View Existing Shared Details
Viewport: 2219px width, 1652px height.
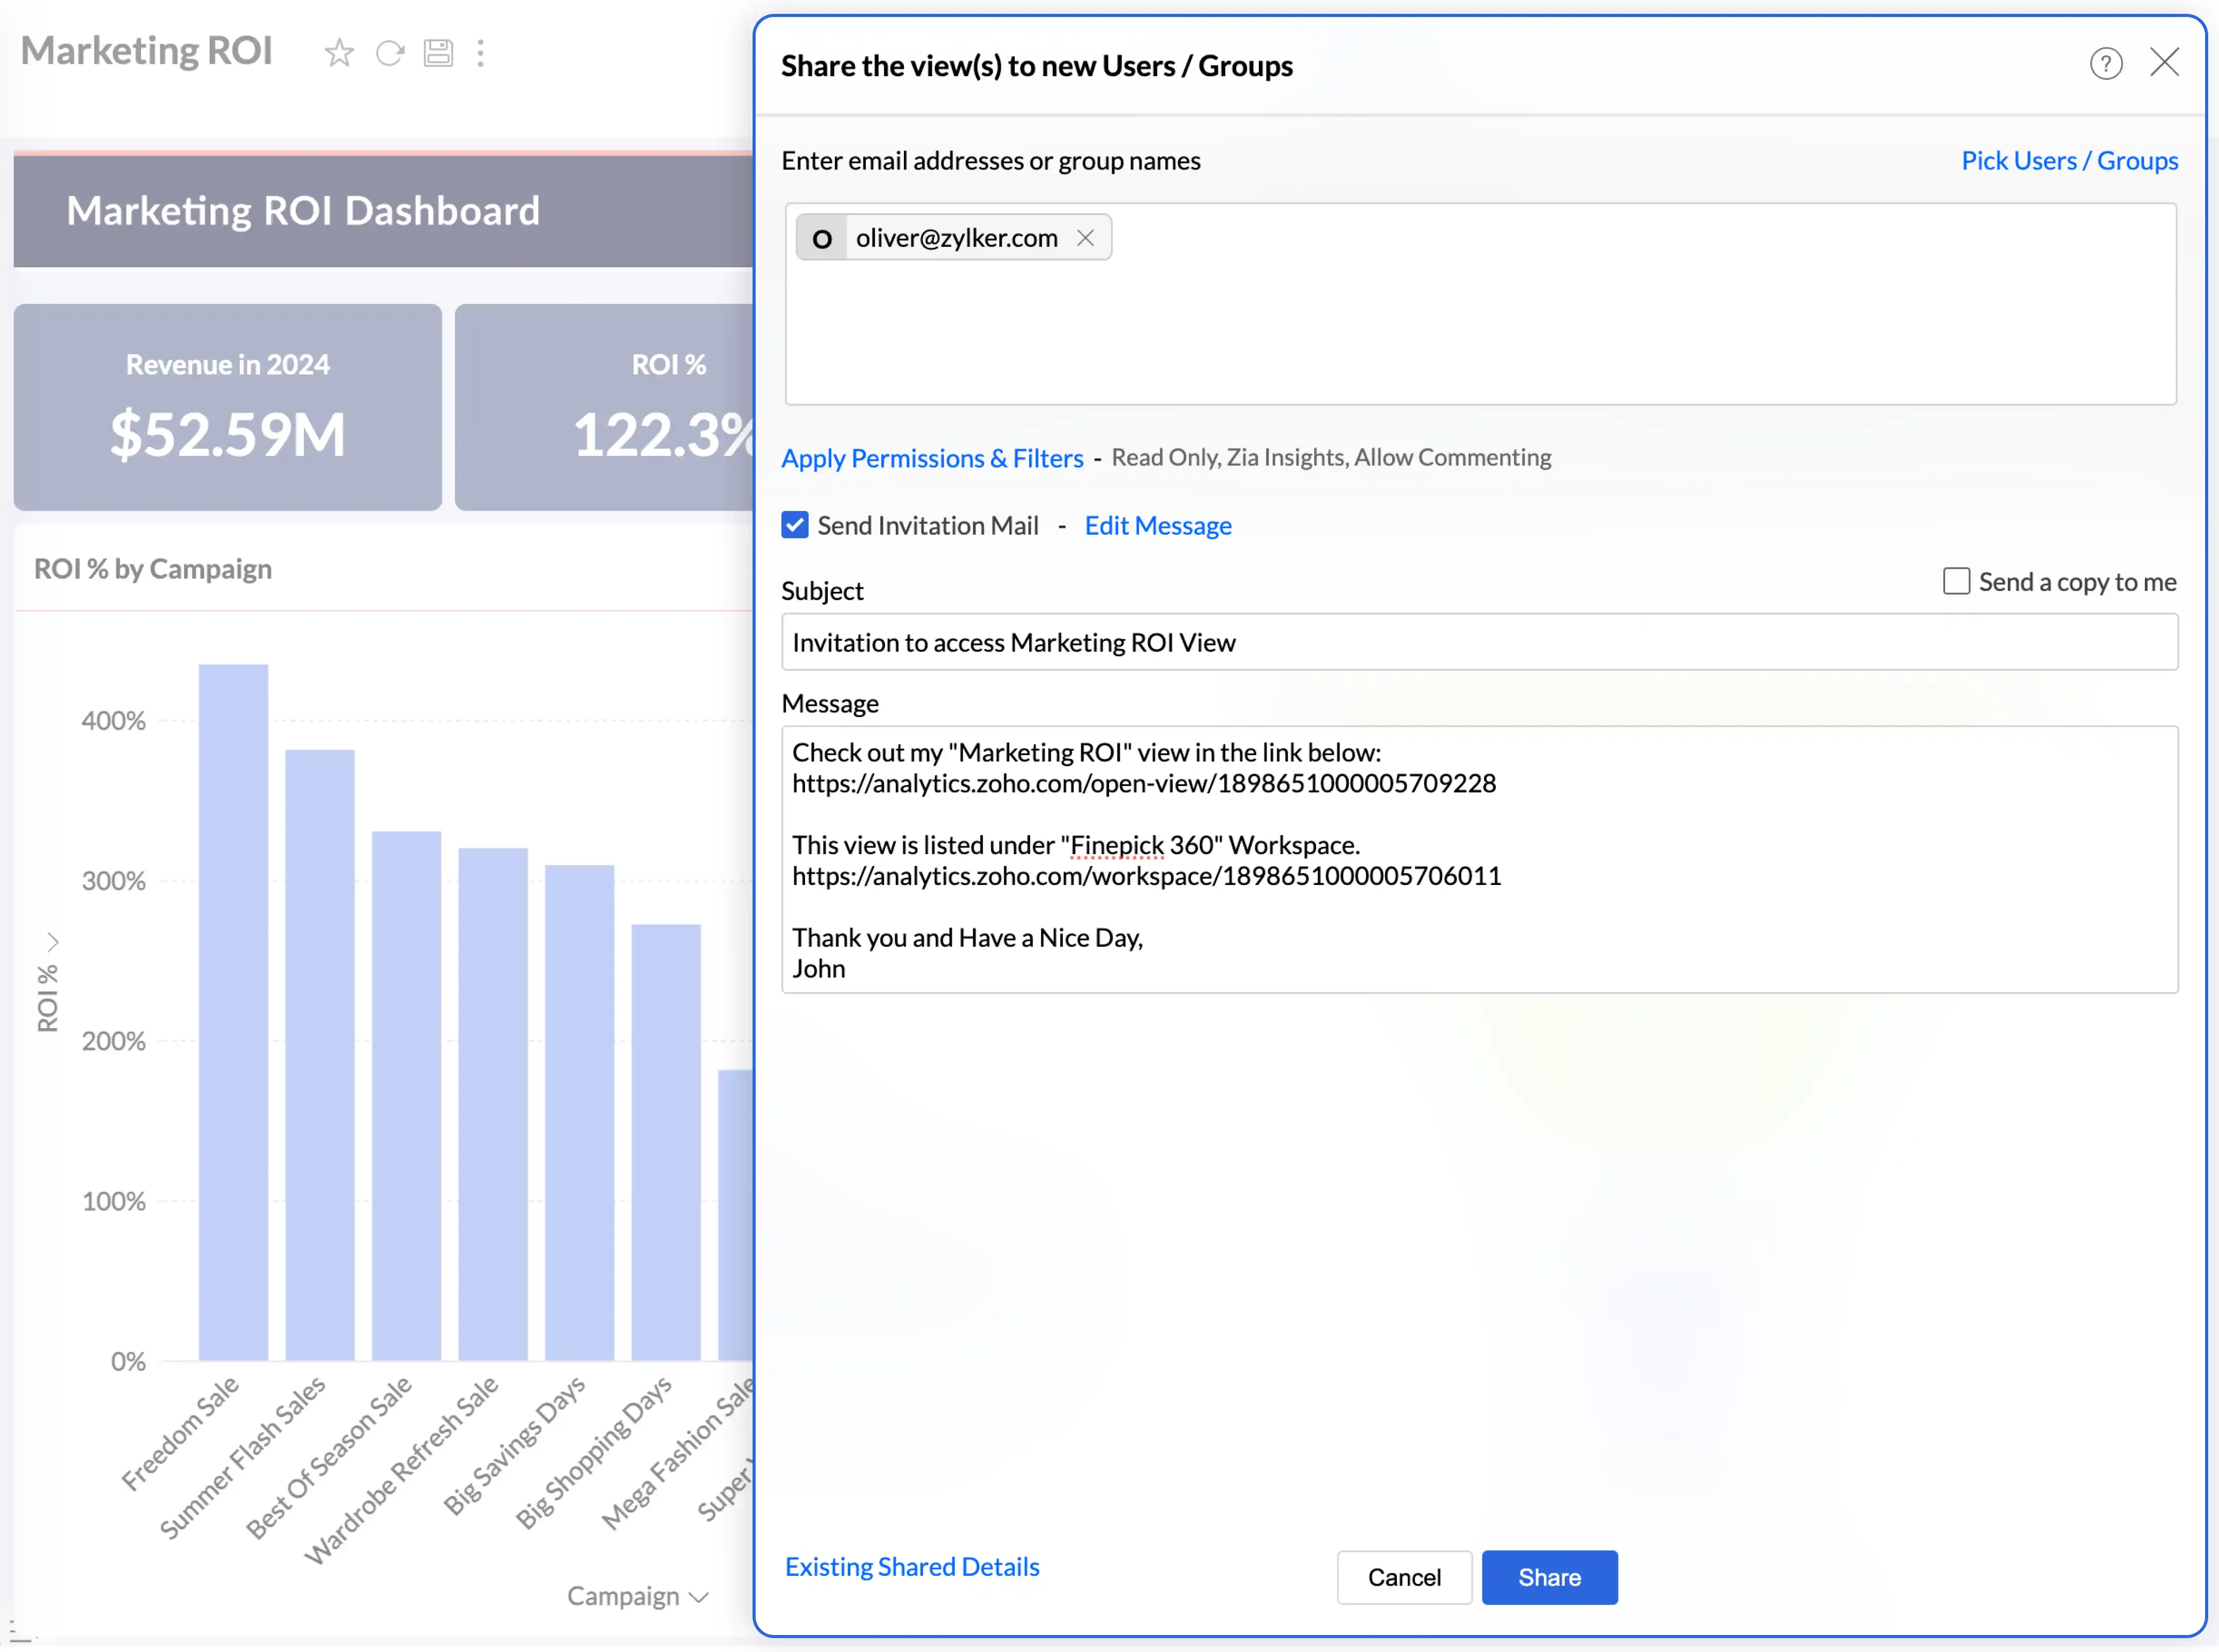tap(912, 1567)
